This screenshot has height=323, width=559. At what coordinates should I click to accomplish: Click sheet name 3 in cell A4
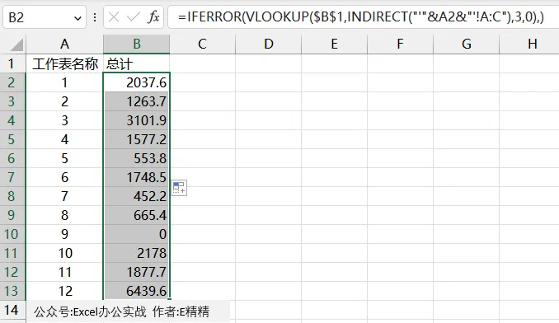[x=64, y=120]
